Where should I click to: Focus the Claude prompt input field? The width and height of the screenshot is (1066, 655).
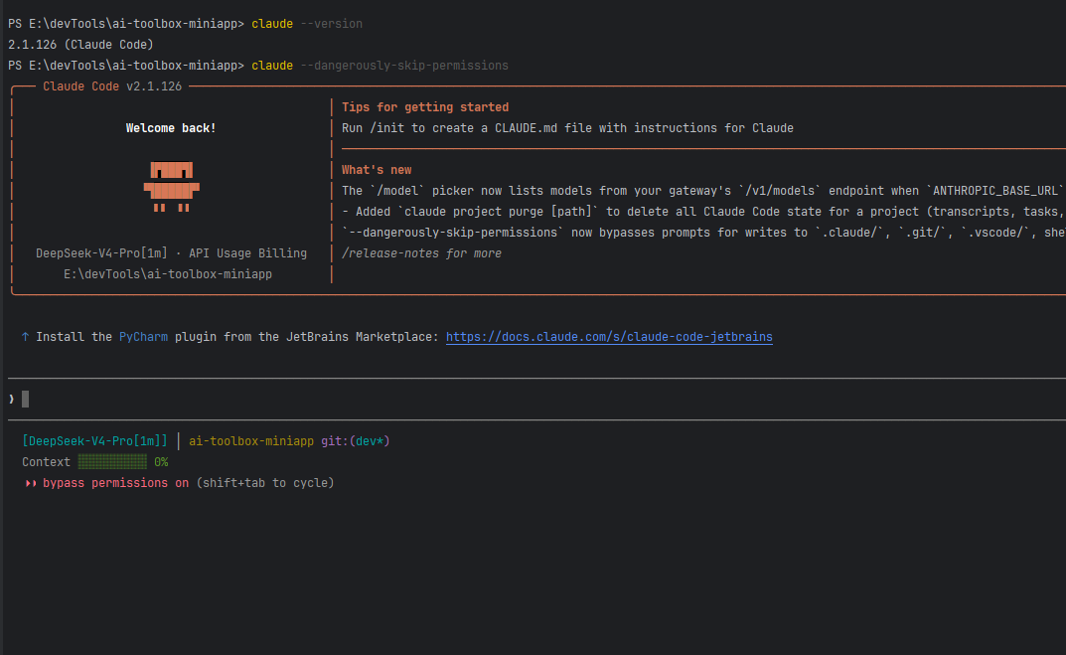[537, 400]
